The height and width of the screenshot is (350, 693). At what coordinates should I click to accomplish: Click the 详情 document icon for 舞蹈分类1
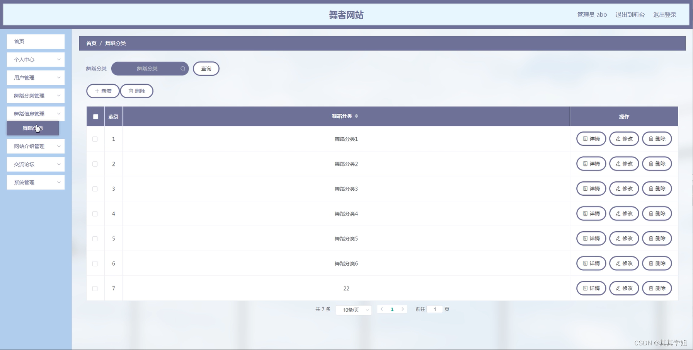pos(585,139)
